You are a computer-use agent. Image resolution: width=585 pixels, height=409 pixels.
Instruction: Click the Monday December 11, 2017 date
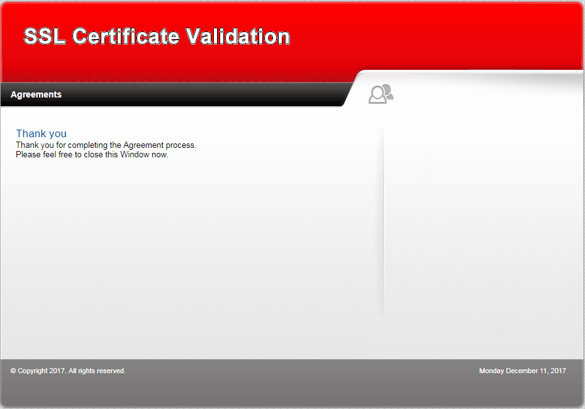coord(522,371)
